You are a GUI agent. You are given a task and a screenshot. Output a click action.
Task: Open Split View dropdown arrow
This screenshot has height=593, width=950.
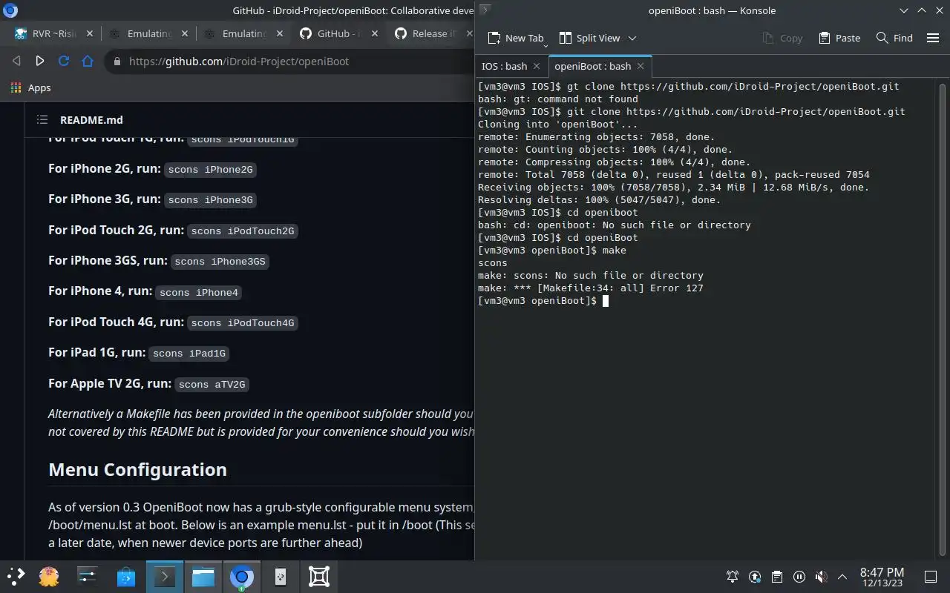632,38
